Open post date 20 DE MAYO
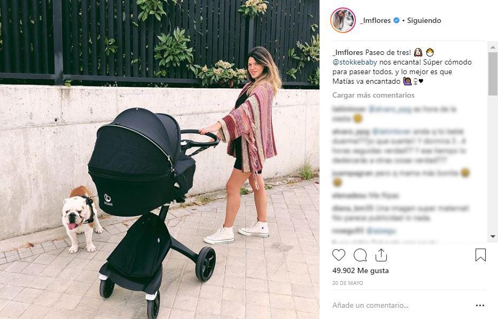The width and height of the screenshot is (498, 319). 347,283
